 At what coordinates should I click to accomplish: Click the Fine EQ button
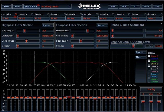151,89
